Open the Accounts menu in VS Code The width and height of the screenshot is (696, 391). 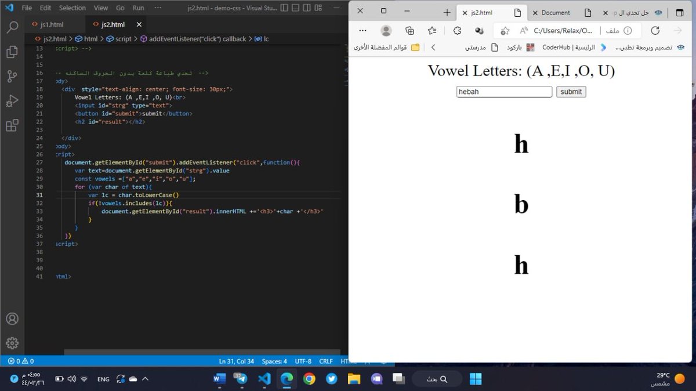coord(12,318)
